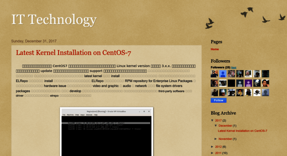Screen dimensions: 287x156
Task: Click the words Linux kernel version in the post
Action: click(133, 66)
